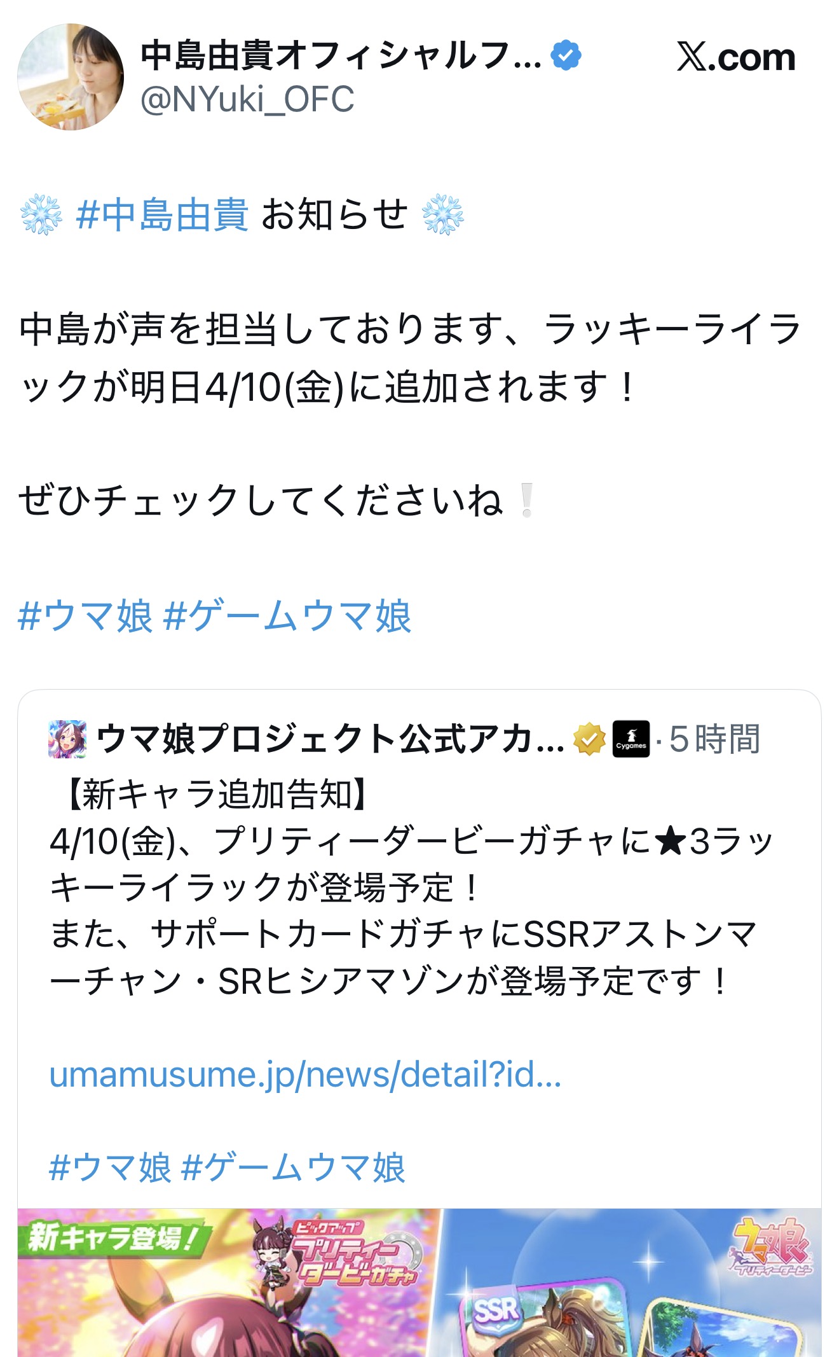This screenshot has width=839, height=1357.
Task: Click the 5時間 timestamp
Action: tap(714, 739)
